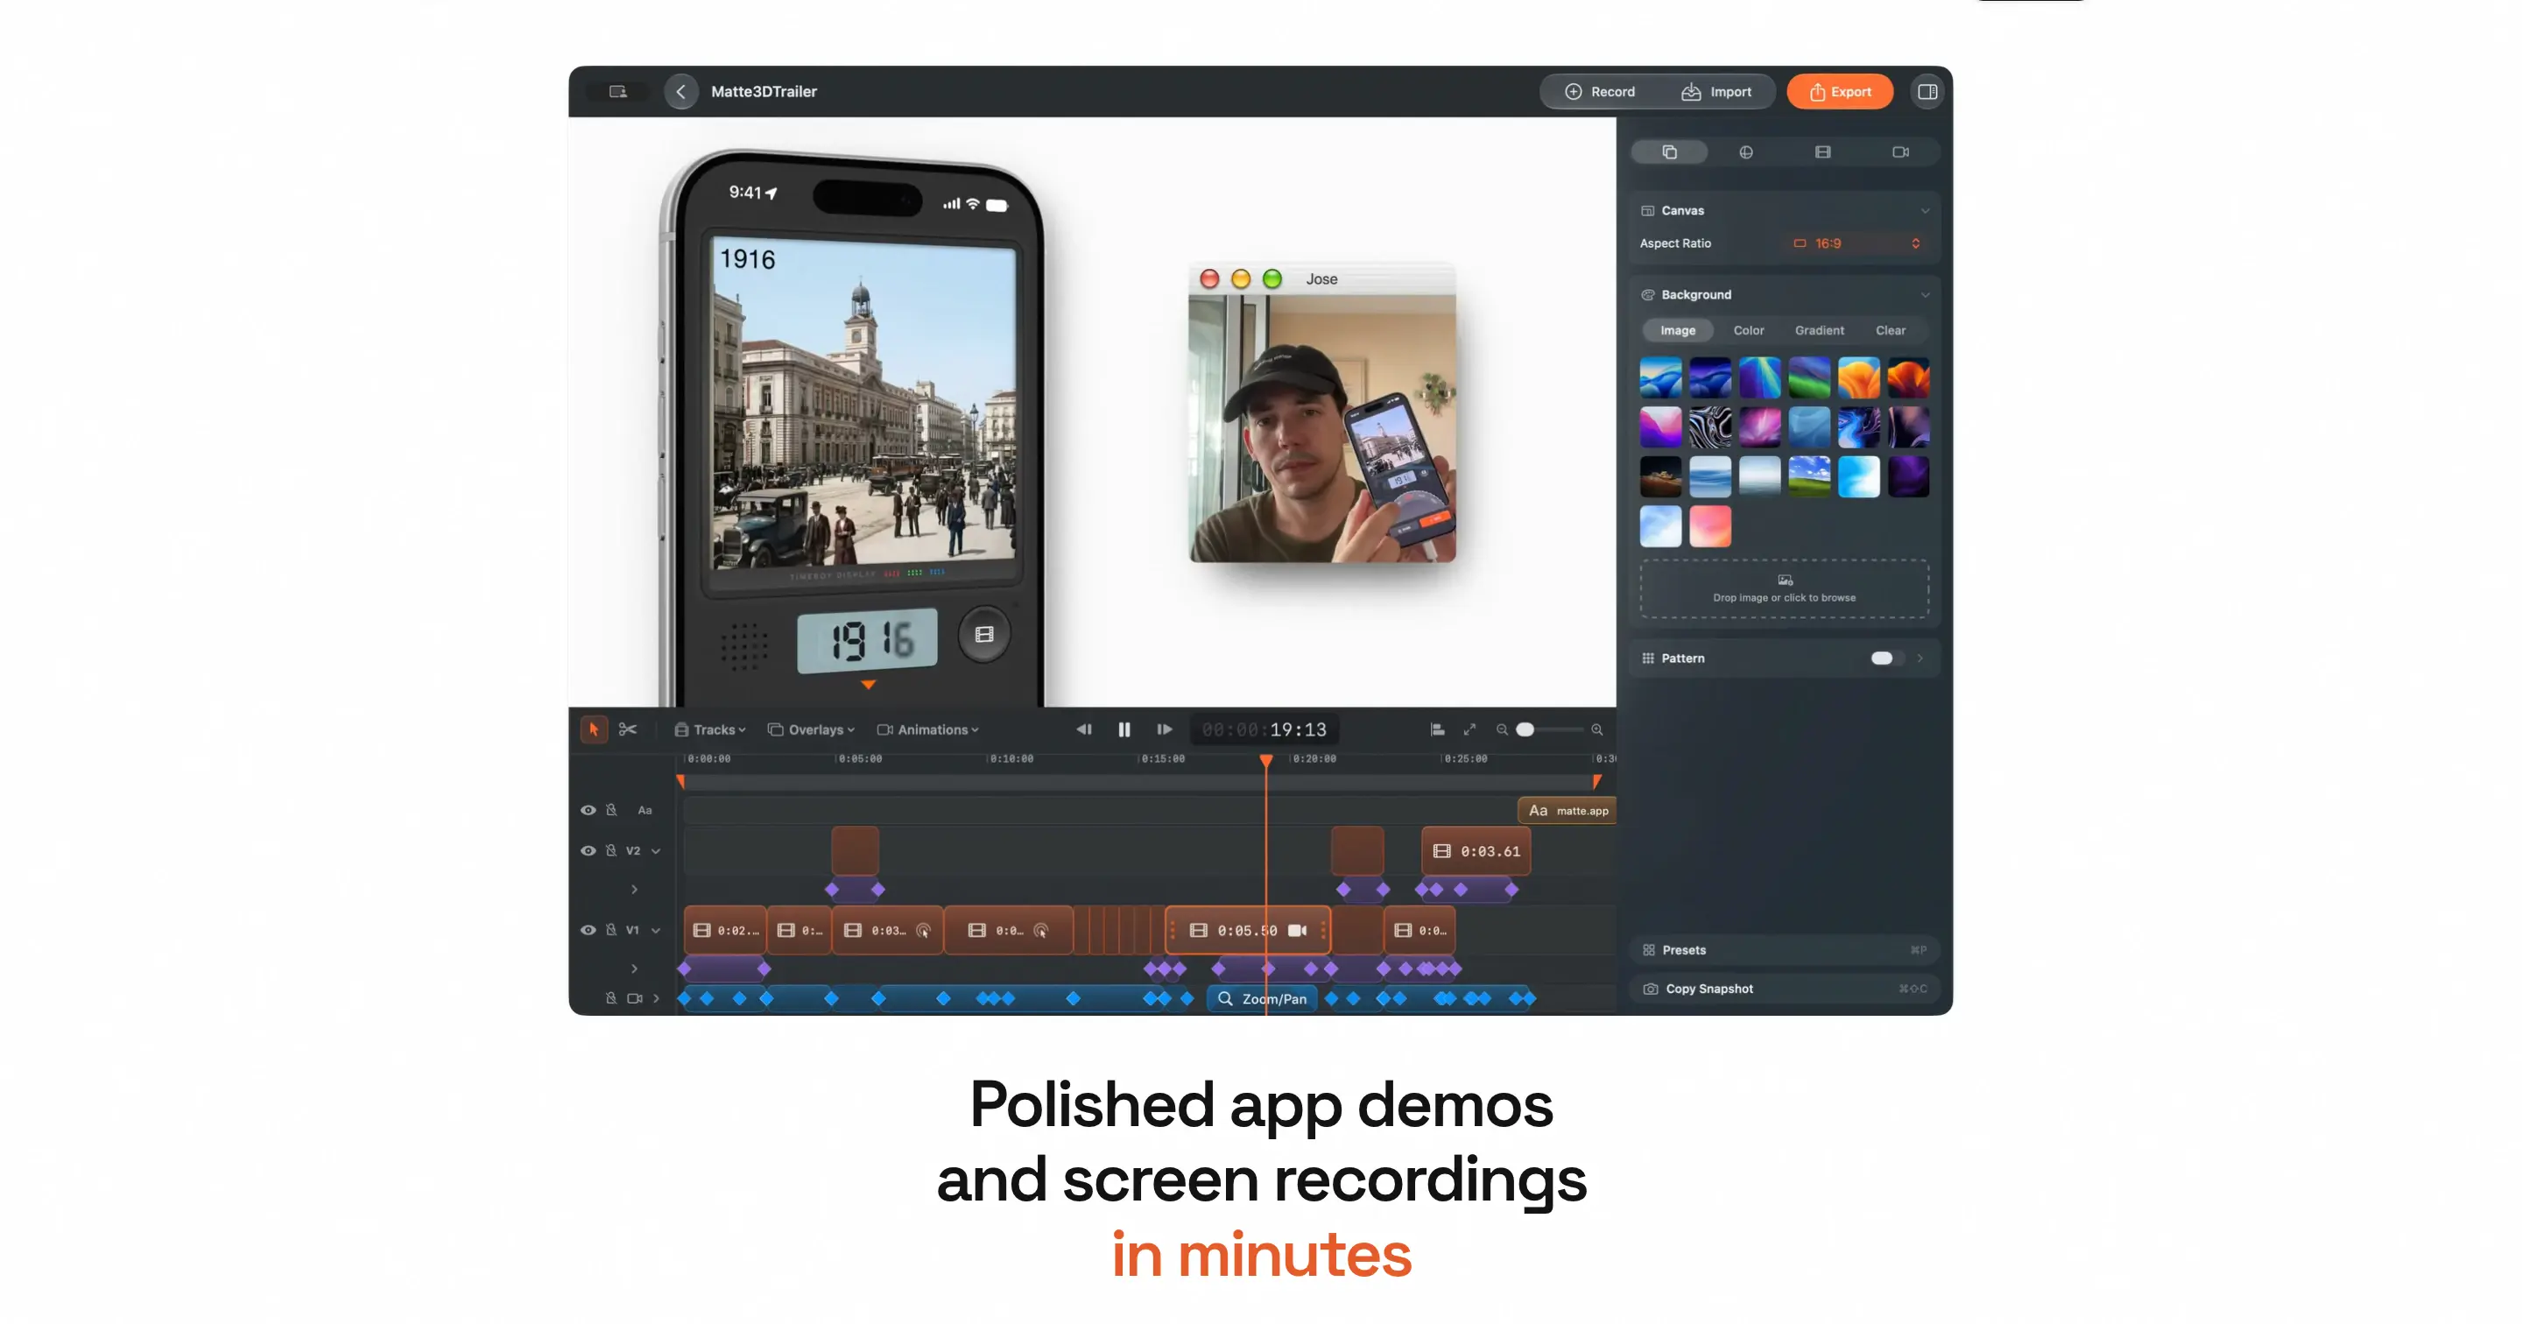
Task: Zoom in the timeline with magnifier plus
Action: click(x=1596, y=729)
